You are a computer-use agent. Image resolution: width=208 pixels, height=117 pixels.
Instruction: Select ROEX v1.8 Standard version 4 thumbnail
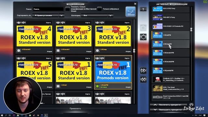click(34, 36)
